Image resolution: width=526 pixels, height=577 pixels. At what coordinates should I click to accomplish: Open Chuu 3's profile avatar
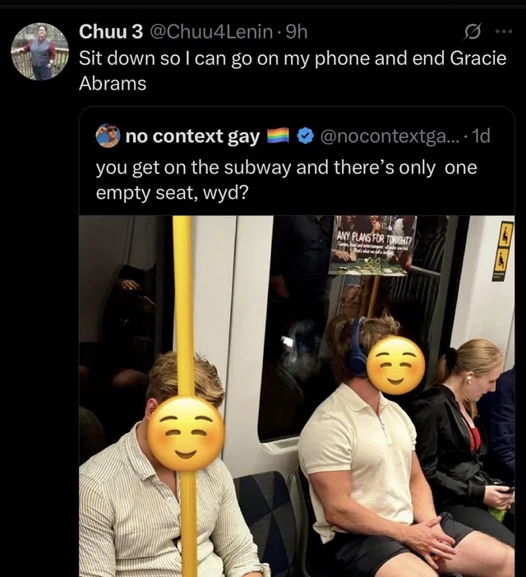[x=40, y=52]
